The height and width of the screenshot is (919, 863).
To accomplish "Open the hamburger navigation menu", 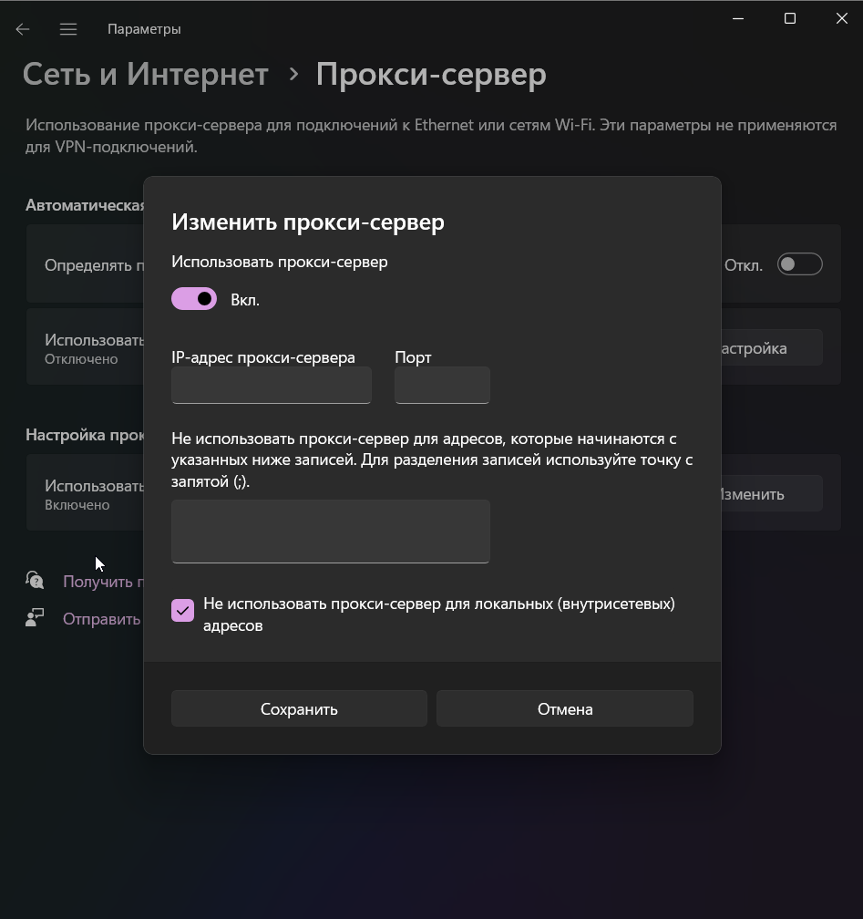I will pos(68,29).
